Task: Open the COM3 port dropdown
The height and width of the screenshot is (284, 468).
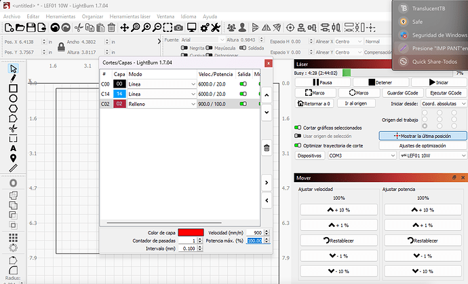Action: (x=362, y=156)
